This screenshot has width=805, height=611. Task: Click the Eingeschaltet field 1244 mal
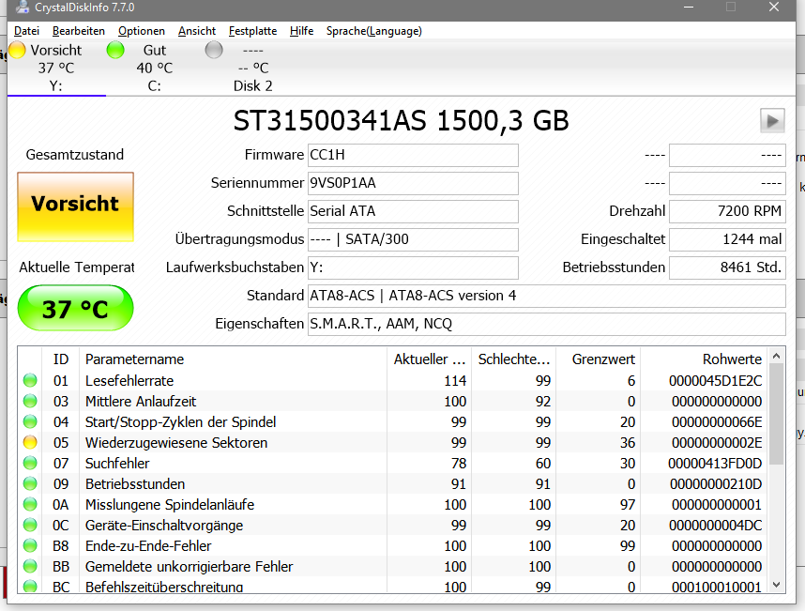[727, 239]
